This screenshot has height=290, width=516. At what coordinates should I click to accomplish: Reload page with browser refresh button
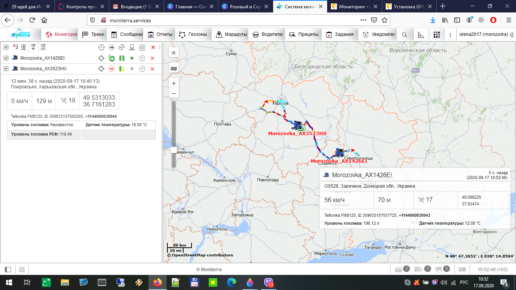point(32,20)
